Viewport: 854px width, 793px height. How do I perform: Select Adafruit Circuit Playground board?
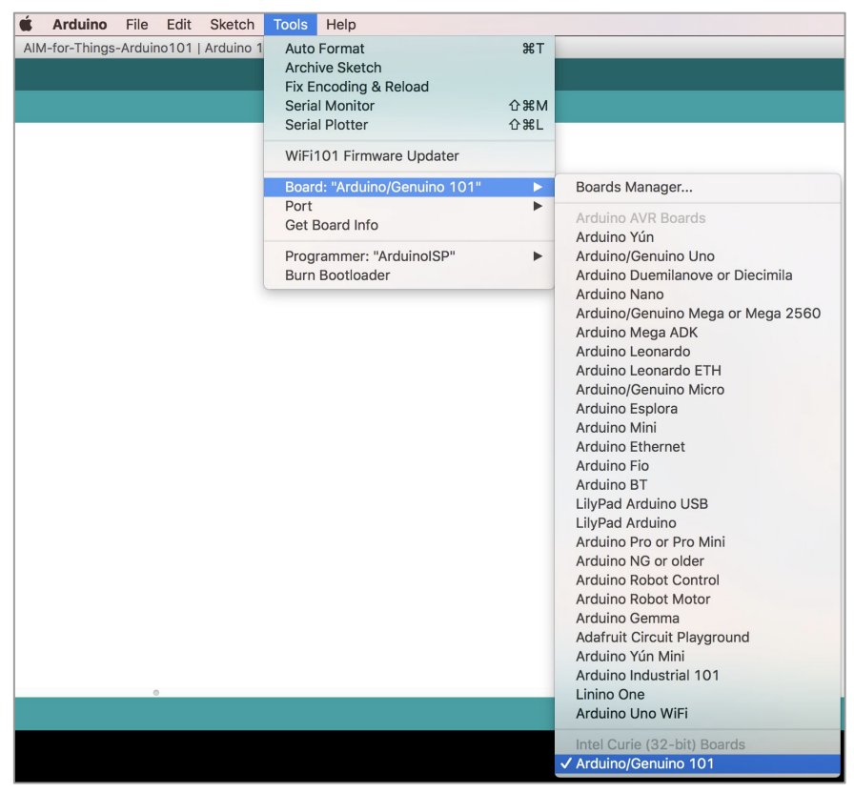tap(698, 638)
